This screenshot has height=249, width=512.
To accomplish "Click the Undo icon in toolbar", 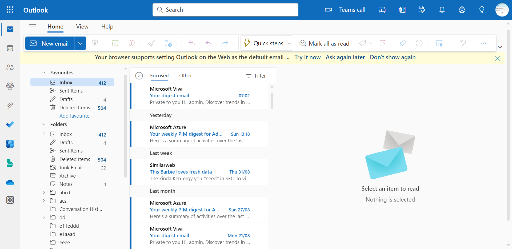I will click(463, 43).
